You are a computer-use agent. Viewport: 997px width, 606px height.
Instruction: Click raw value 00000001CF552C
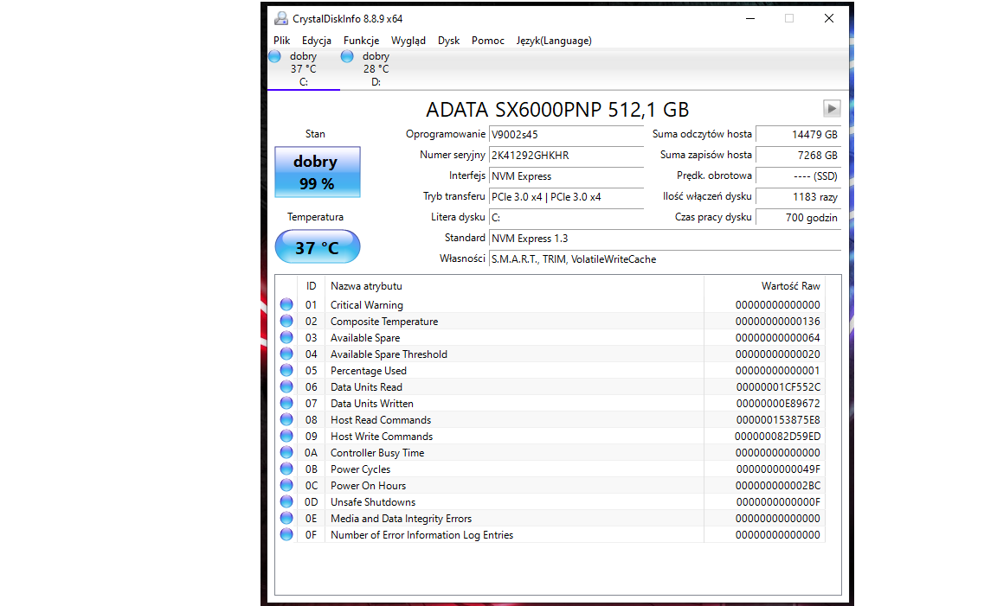(x=778, y=386)
